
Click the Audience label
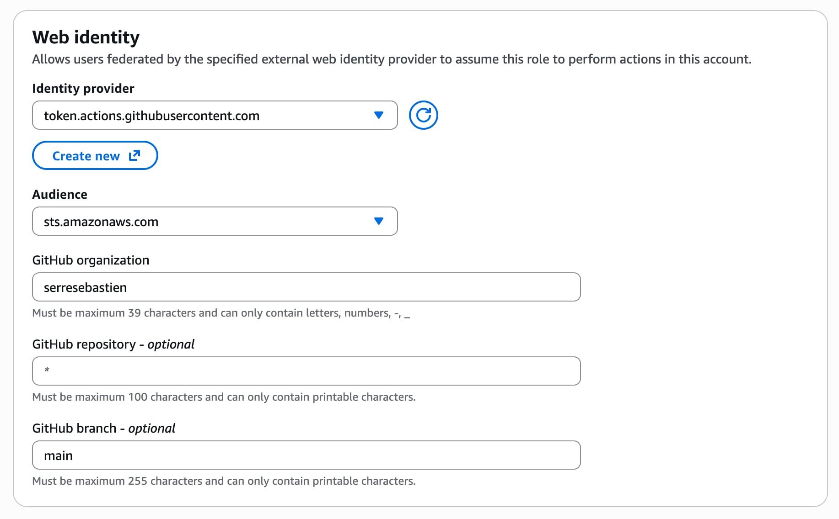pyautogui.click(x=59, y=194)
